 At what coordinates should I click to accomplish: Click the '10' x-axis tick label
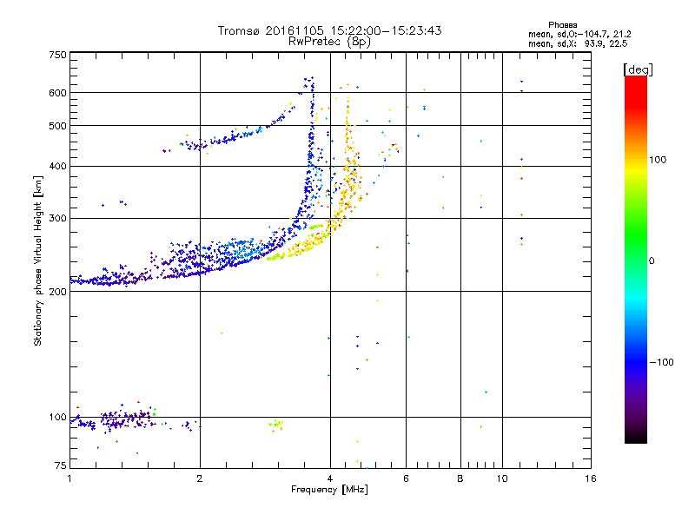502,478
